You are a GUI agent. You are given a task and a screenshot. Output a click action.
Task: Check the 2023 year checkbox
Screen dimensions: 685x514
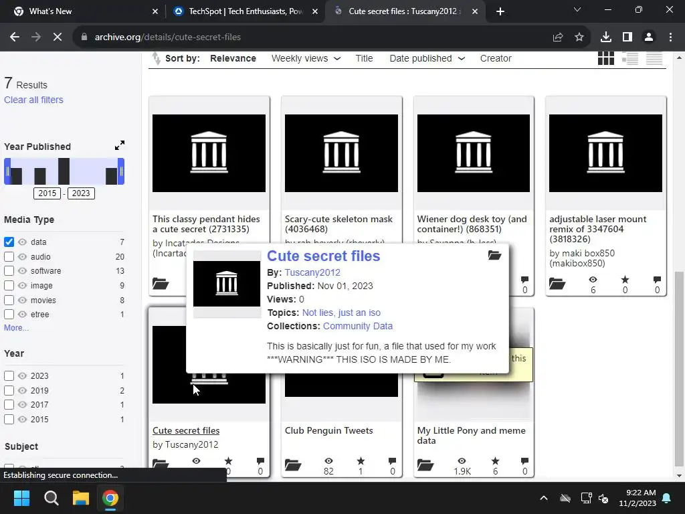(9, 376)
